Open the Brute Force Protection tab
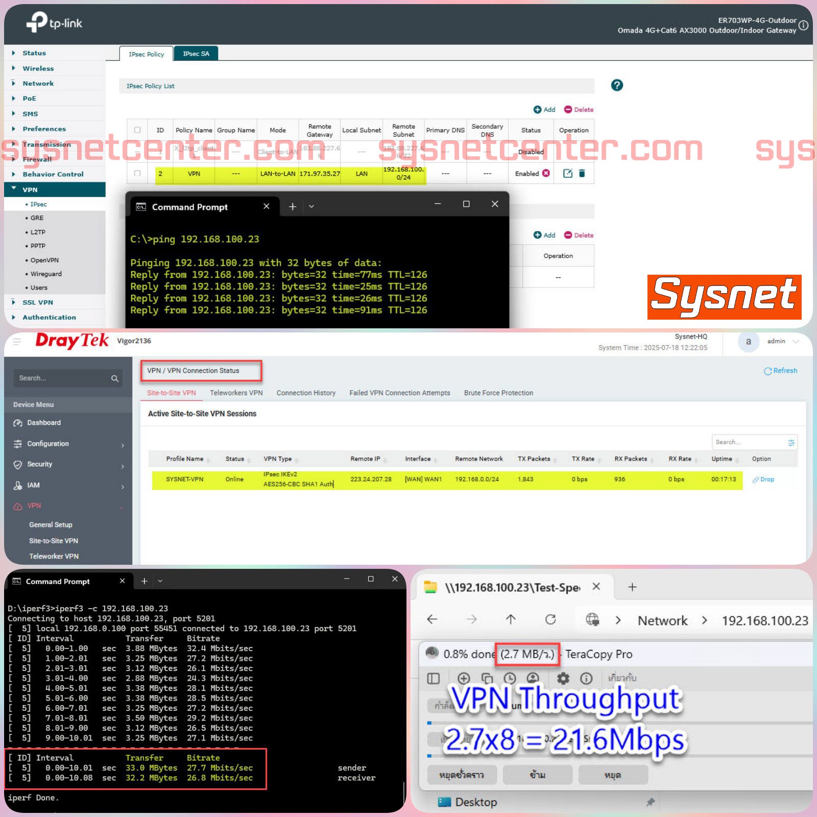This screenshot has width=817, height=817. [x=498, y=393]
